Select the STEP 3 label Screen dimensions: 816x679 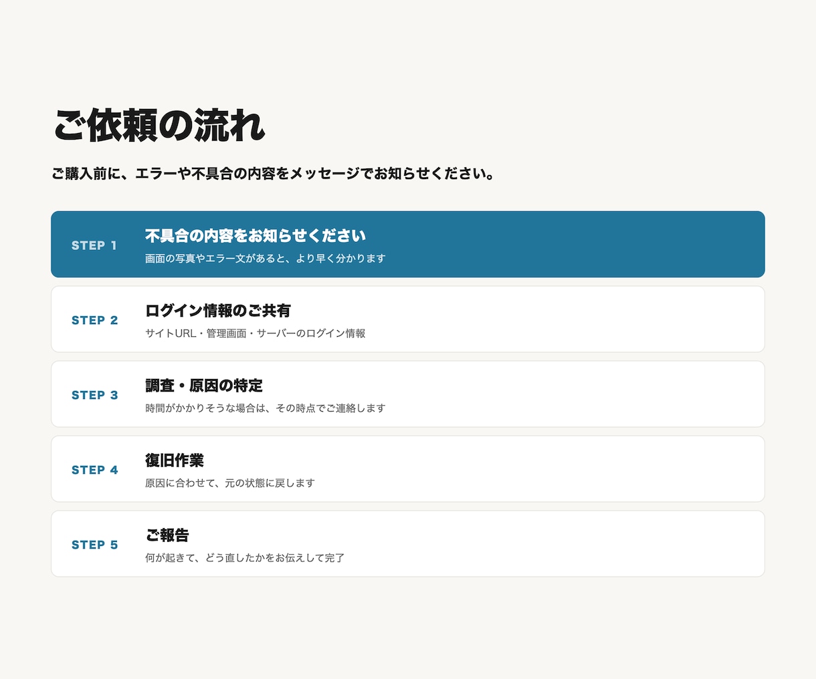click(94, 395)
